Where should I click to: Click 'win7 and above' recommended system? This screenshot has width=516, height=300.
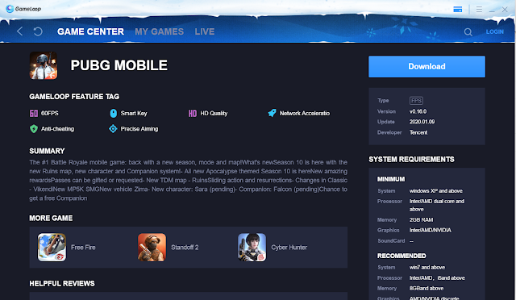point(427,268)
